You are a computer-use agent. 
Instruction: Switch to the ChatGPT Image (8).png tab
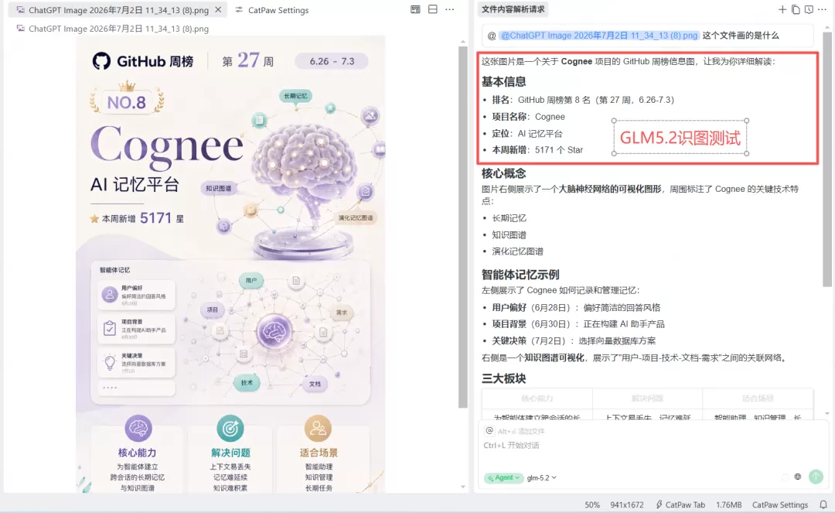(x=119, y=10)
